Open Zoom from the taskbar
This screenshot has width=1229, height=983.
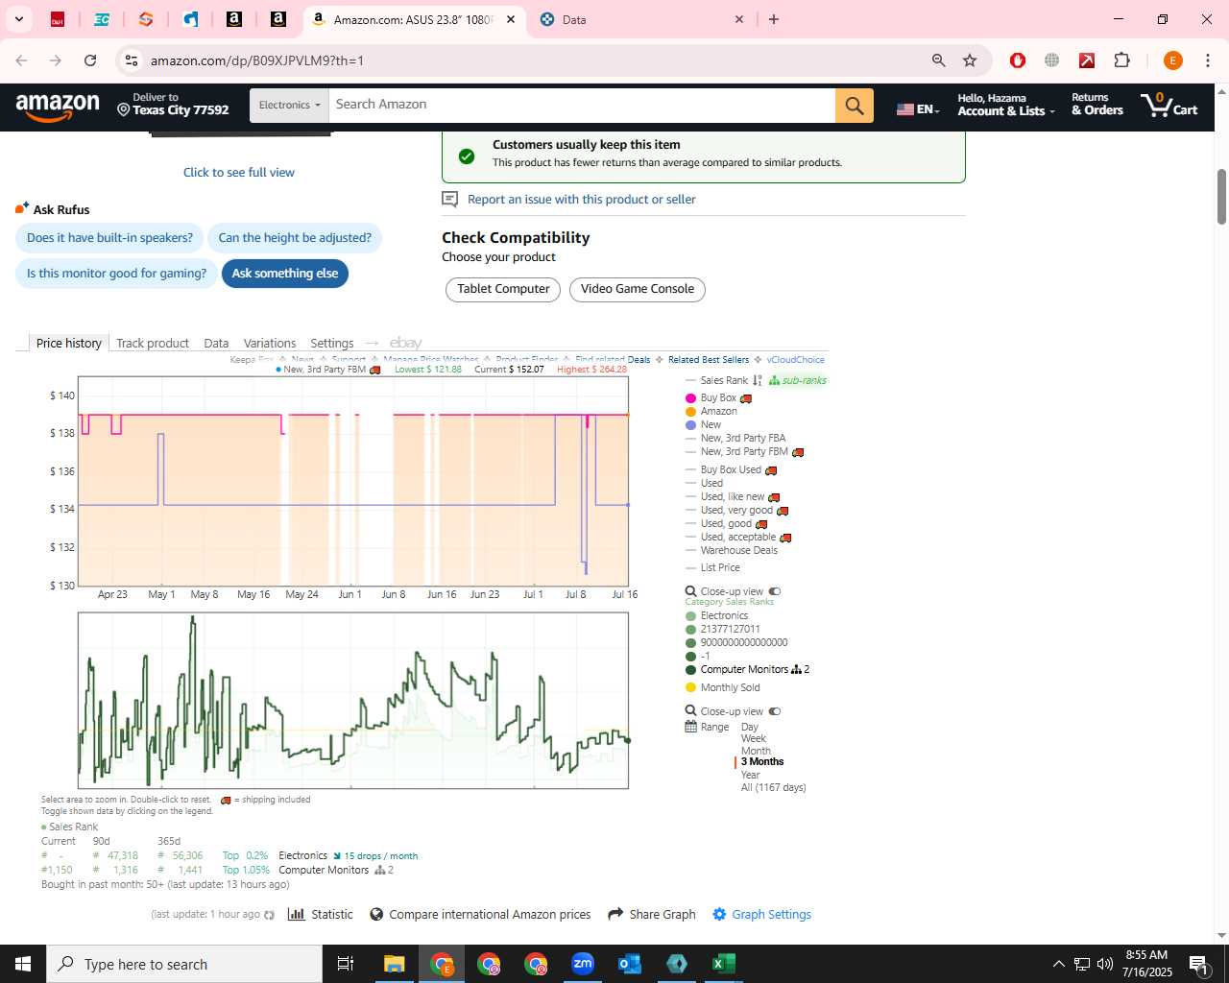click(x=583, y=964)
